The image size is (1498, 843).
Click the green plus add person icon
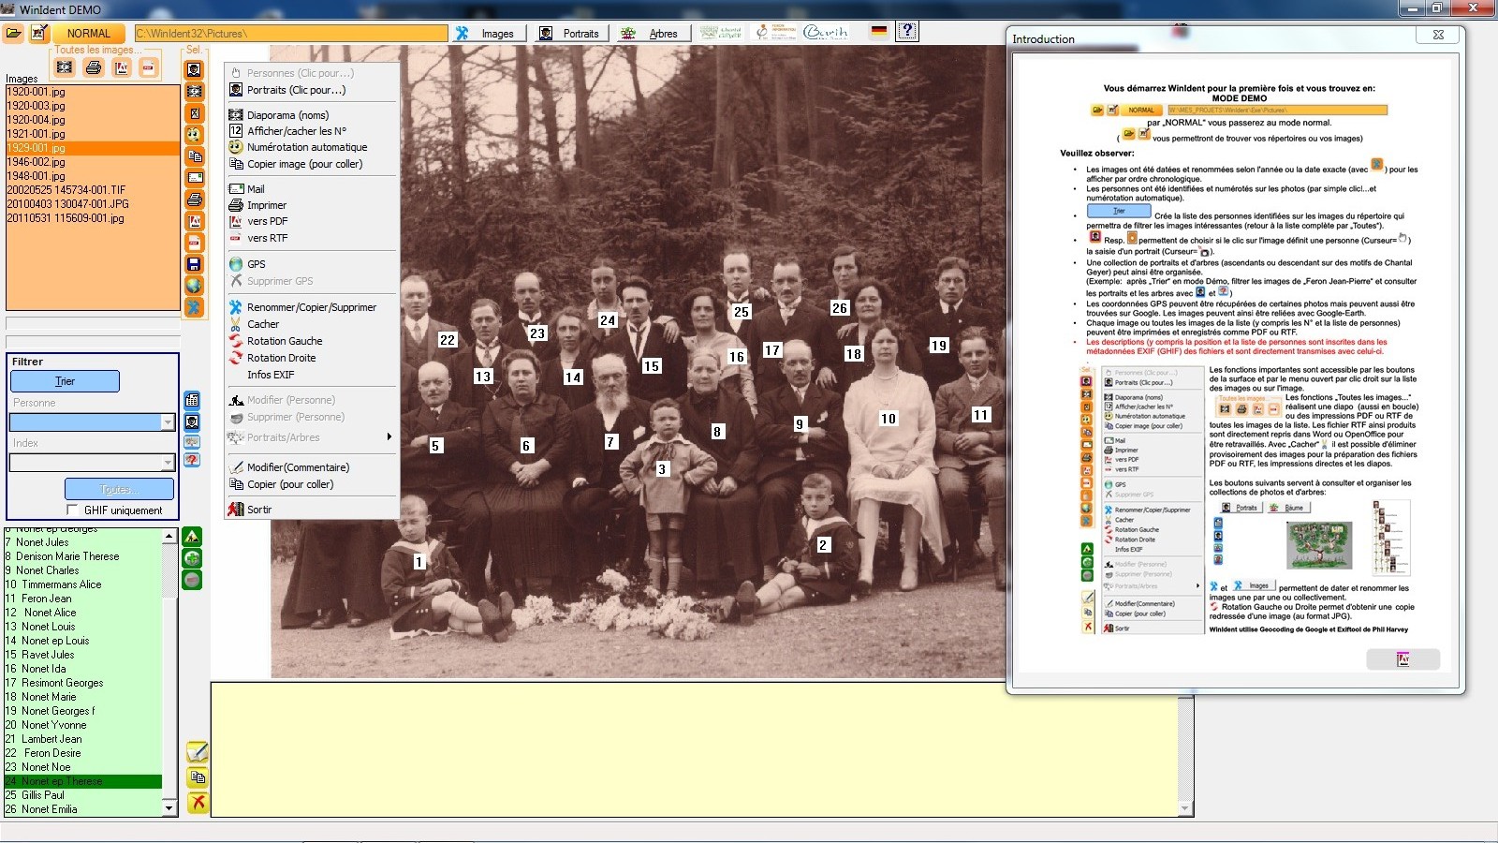192,558
